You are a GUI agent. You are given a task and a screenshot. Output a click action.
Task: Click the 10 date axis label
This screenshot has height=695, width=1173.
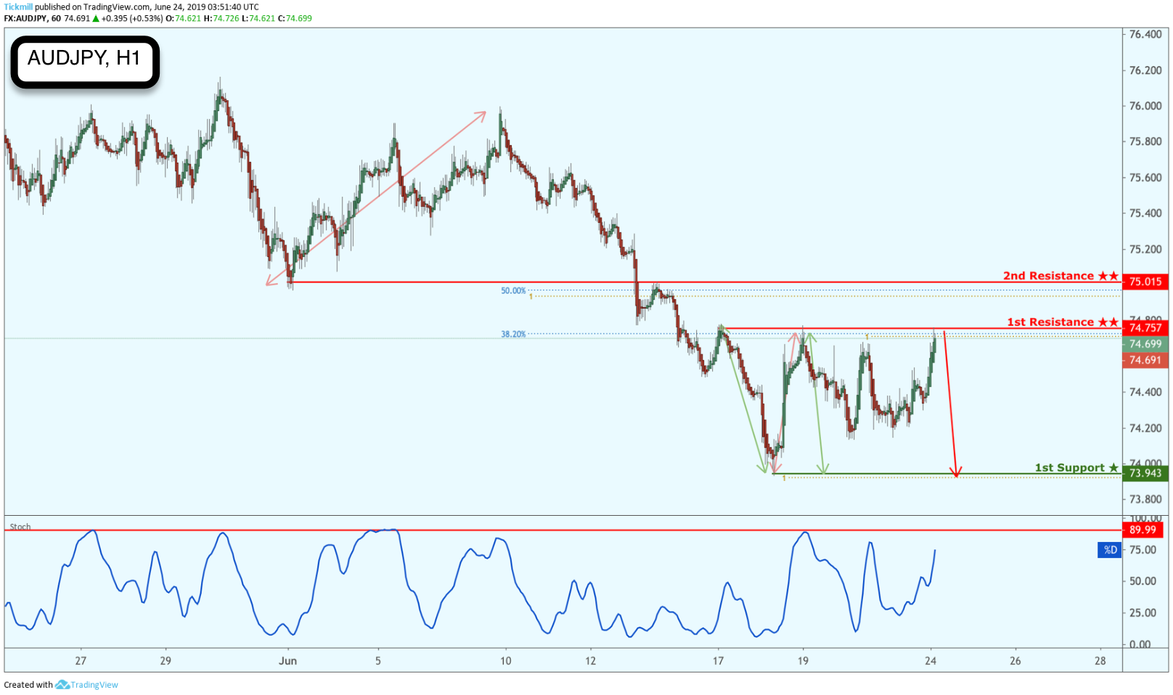tap(505, 661)
